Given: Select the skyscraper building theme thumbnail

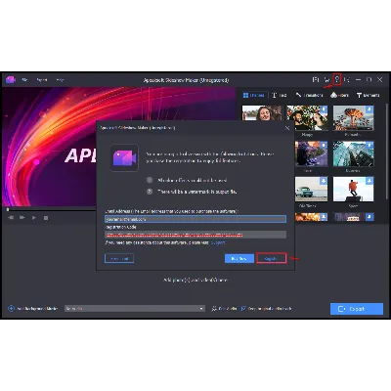Looking at the screenshot, I should click(353, 153).
